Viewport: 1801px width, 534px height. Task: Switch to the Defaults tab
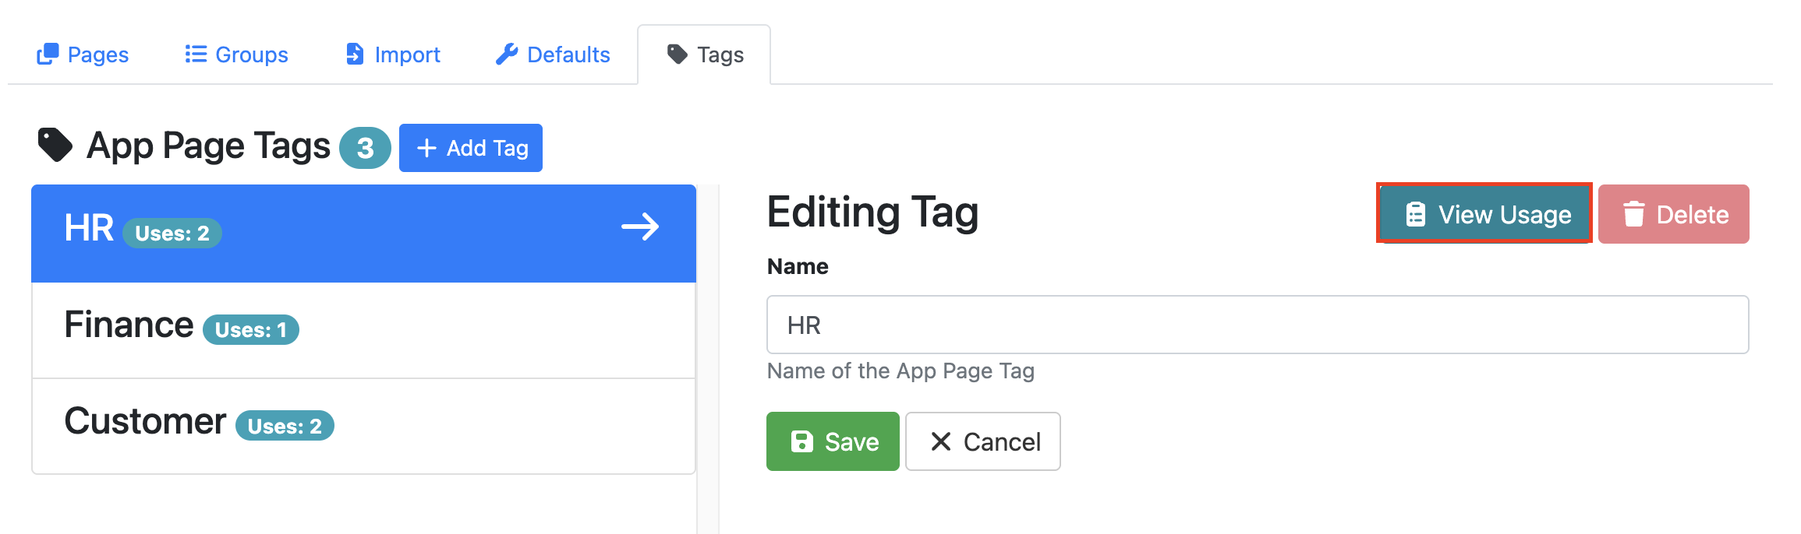tap(553, 54)
